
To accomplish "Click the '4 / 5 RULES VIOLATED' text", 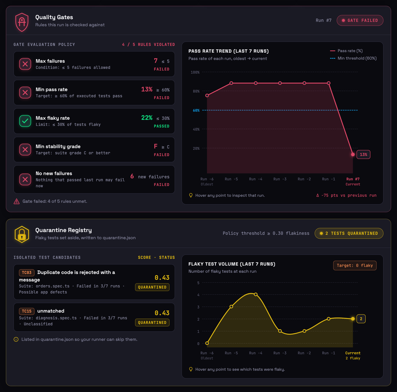I will pyautogui.click(x=148, y=45).
